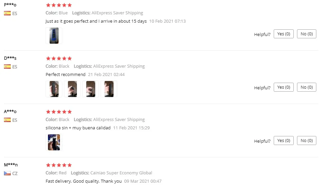Click reviewer name D***s
Viewport: 322px width, 189px height.
[10, 58]
